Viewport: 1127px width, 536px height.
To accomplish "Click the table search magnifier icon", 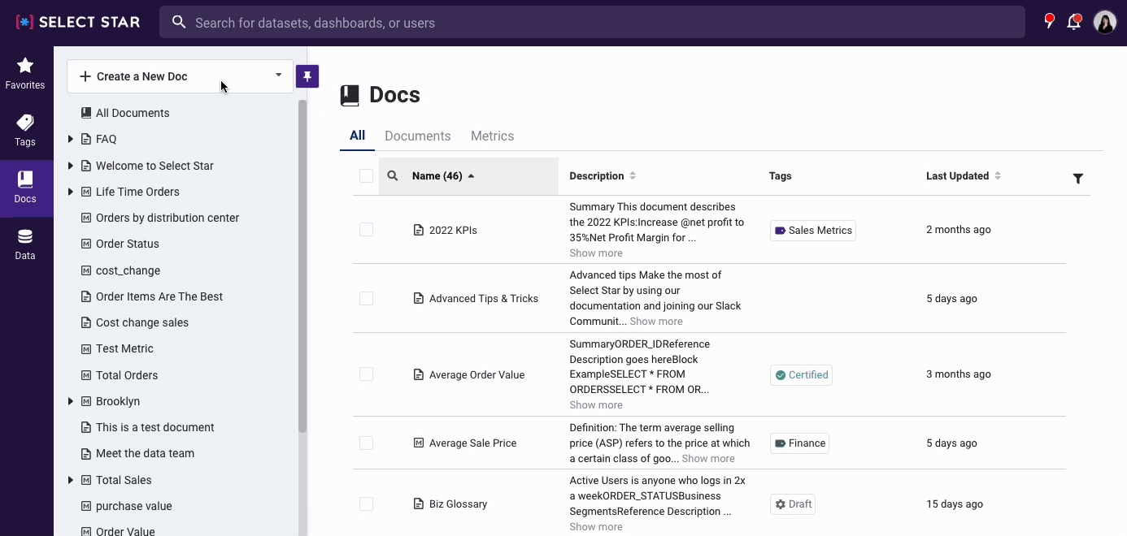I will 393,176.
